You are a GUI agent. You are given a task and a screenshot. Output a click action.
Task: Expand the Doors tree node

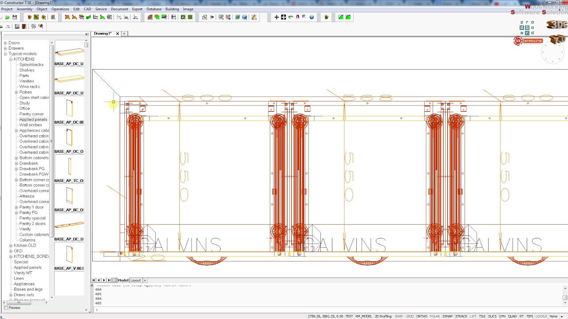(5, 43)
